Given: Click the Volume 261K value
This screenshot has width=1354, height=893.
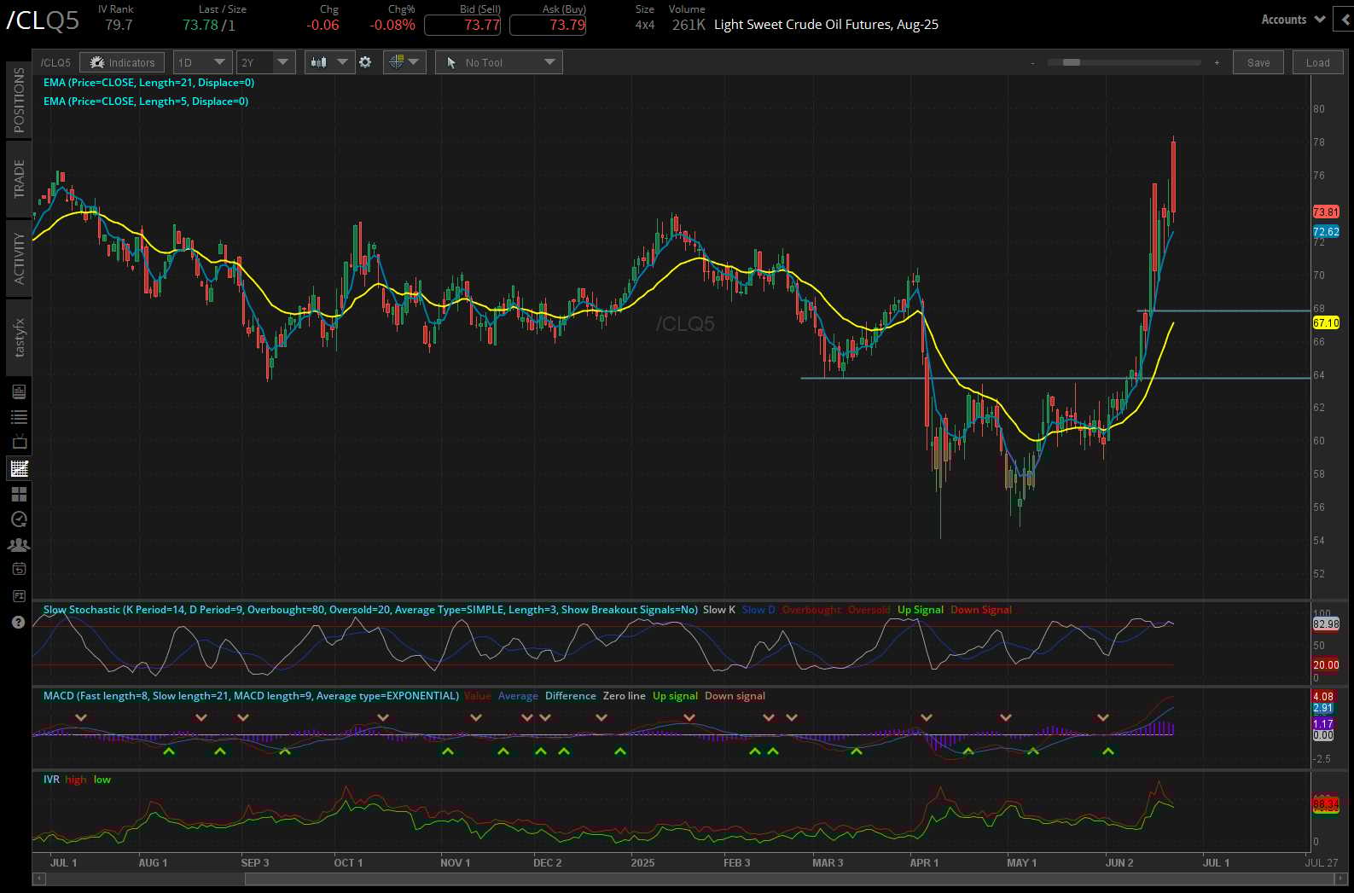Looking at the screenshot, I should click(x=688, y=25).
